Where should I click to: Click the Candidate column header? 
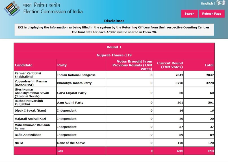click(x=24, y=65)
